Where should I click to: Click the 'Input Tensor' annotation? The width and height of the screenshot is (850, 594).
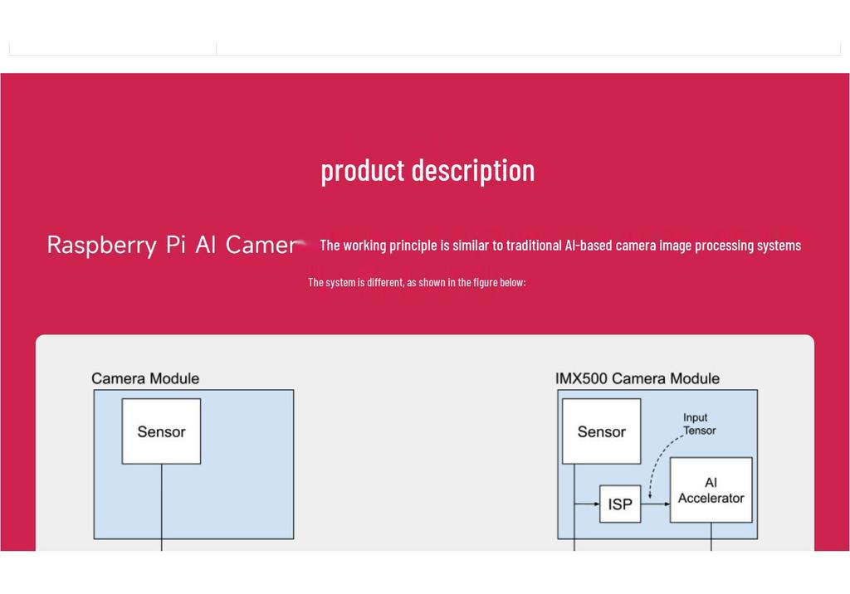click(699, 424)
